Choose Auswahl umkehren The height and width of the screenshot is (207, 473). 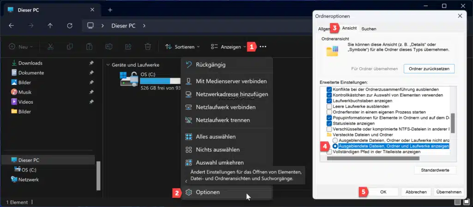tap(226, 162)
